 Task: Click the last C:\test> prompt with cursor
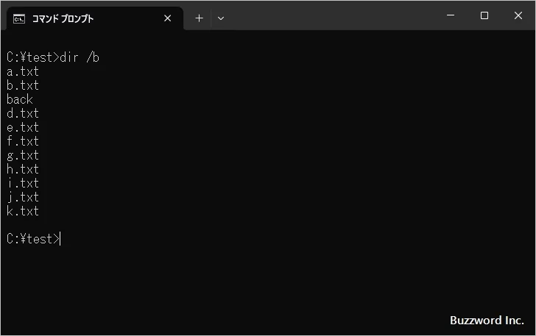33,239
